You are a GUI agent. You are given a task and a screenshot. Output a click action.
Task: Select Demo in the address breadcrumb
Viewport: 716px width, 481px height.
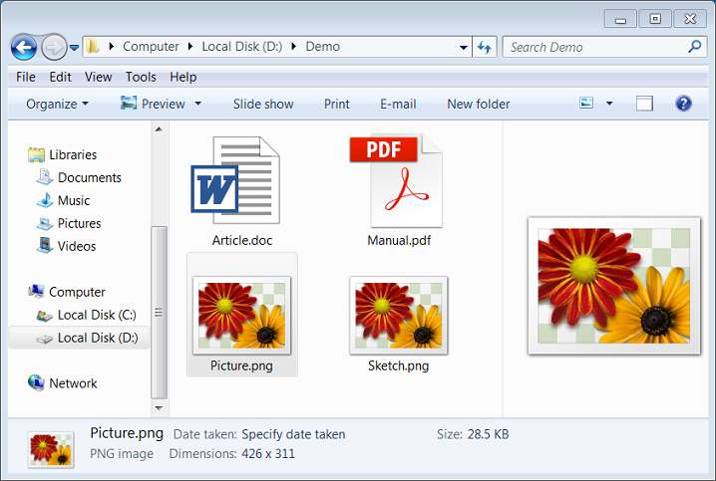[322, 47]
